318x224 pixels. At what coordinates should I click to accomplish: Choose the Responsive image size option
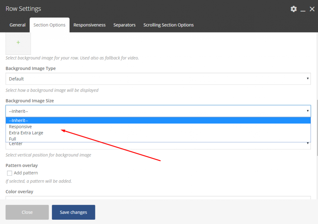[20, 127]
